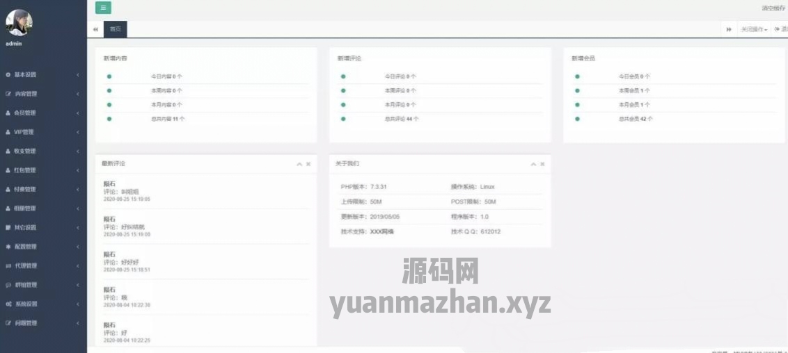Click the 本周评论 0 个 row
The width and height of the screenshot is (788, 353).
point(440,91)
